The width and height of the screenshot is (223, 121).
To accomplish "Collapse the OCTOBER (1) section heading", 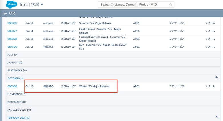I will point(15,78).
